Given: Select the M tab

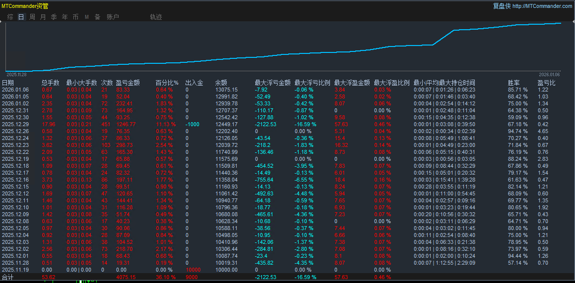Looking at the screenshot, I should [x=87, y=17].
